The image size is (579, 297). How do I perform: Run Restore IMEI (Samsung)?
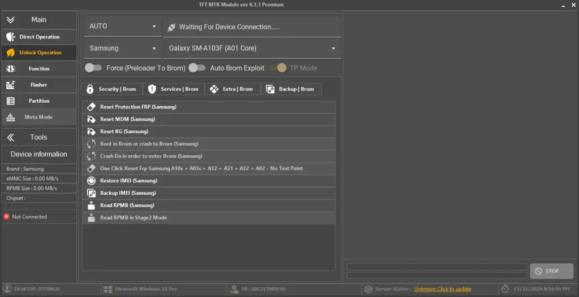209,181
